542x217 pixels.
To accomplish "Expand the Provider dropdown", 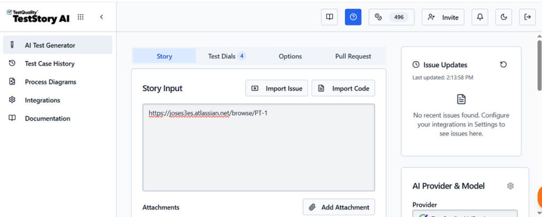I will click(x=465, y=214).
